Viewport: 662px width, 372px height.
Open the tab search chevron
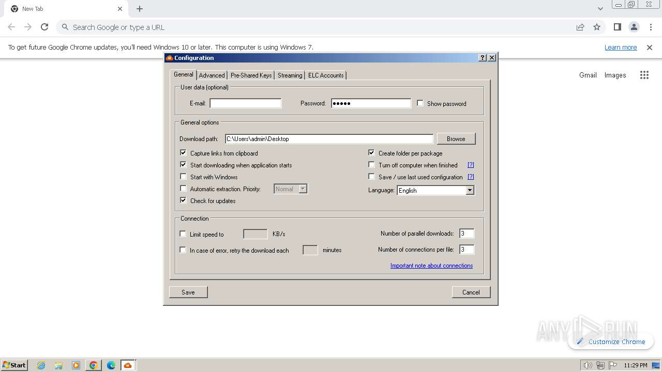(600, 9)
